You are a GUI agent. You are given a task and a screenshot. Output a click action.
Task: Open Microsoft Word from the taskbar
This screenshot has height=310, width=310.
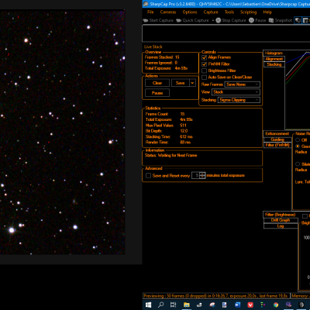(237, 305)
